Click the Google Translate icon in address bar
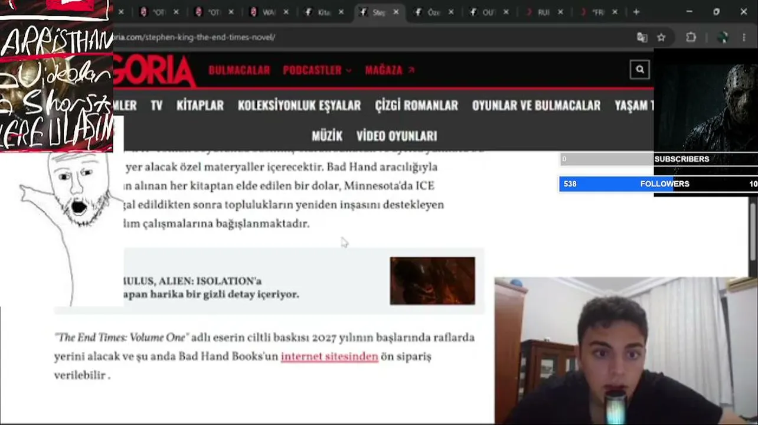Image resolution: width=758 pixels, height=425 pixels. [642, 37]
